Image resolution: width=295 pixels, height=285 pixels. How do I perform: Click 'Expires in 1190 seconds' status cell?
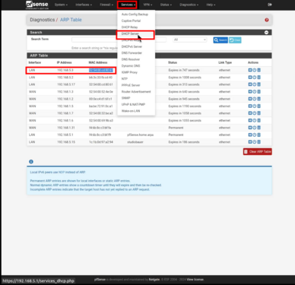[x=185, y=106]
